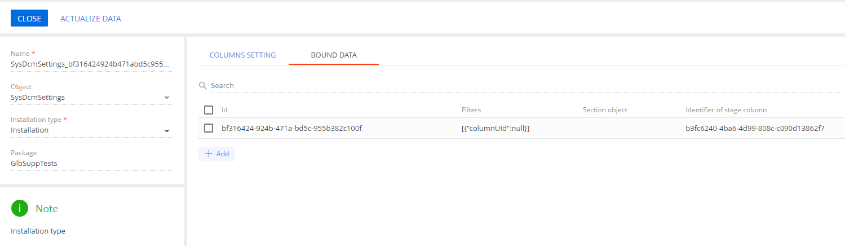Focus the Search input field
The image size is (845, 246).
coord(527,86)
